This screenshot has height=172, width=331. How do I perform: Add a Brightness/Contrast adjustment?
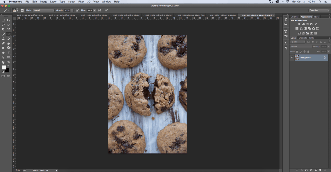[299, 24]
